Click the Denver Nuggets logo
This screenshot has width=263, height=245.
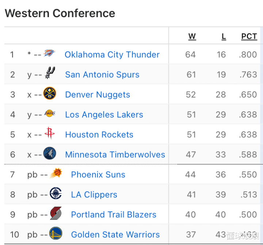[50, 94]
